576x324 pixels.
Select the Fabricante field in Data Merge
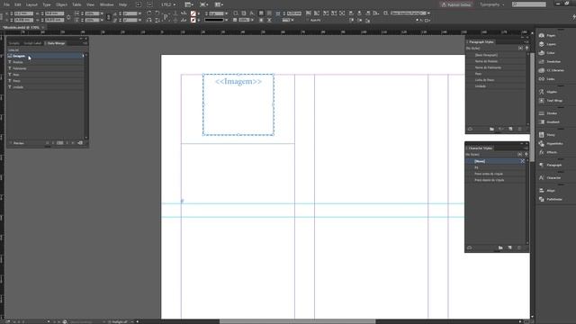[x=46, y=68]
